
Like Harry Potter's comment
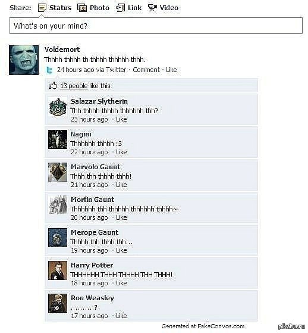click(121, 283)
